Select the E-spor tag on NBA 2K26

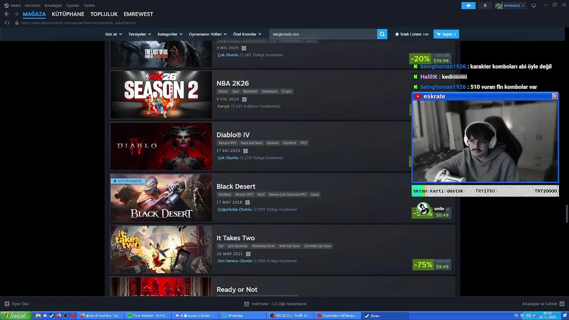[x=287, y=92]
